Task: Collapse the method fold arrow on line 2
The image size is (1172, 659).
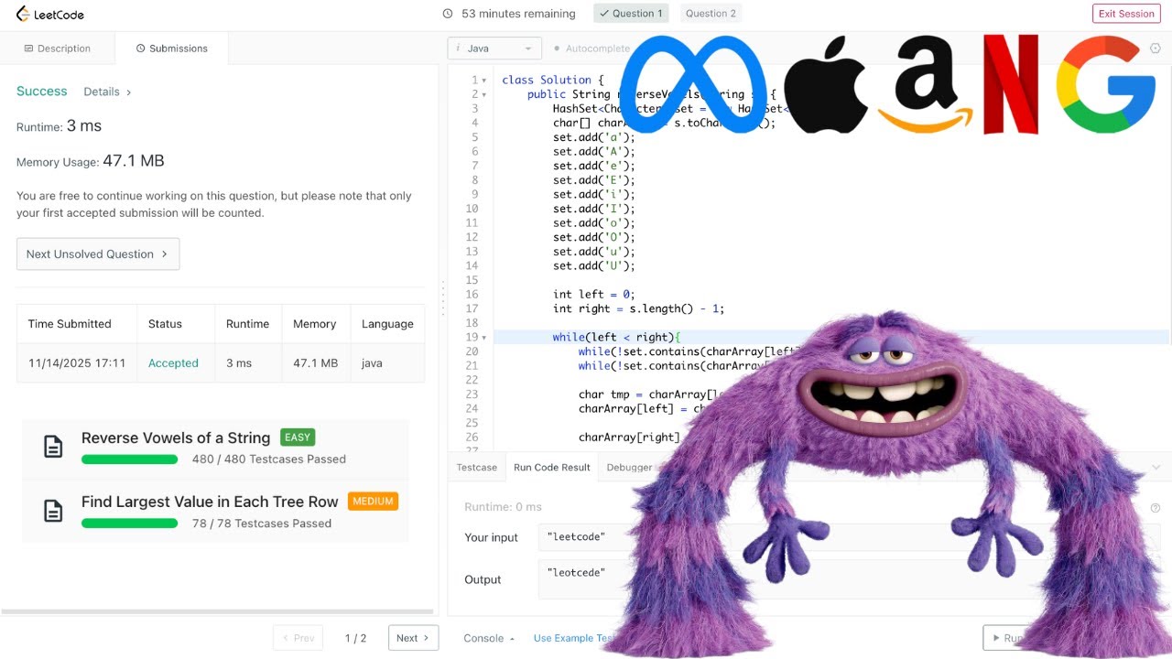Action: pos(484,94)
